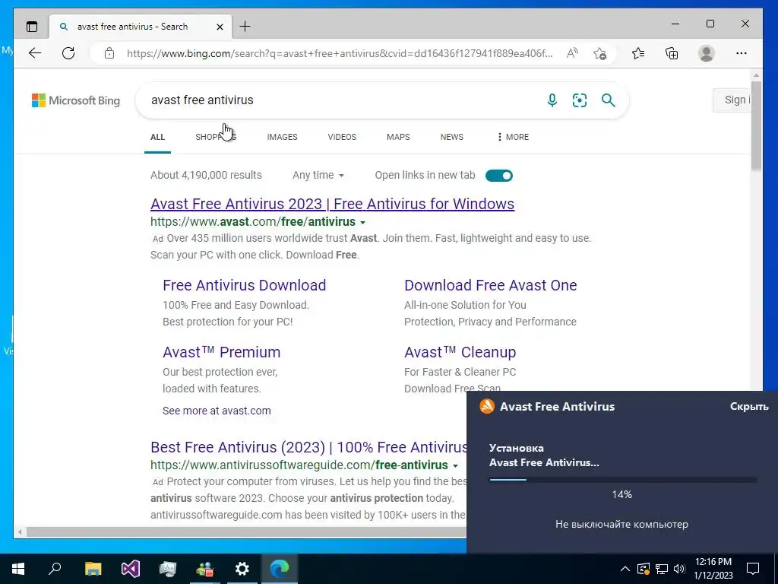Open Windows Start menu
The image size is (778, 584).
tap(18, 569)
